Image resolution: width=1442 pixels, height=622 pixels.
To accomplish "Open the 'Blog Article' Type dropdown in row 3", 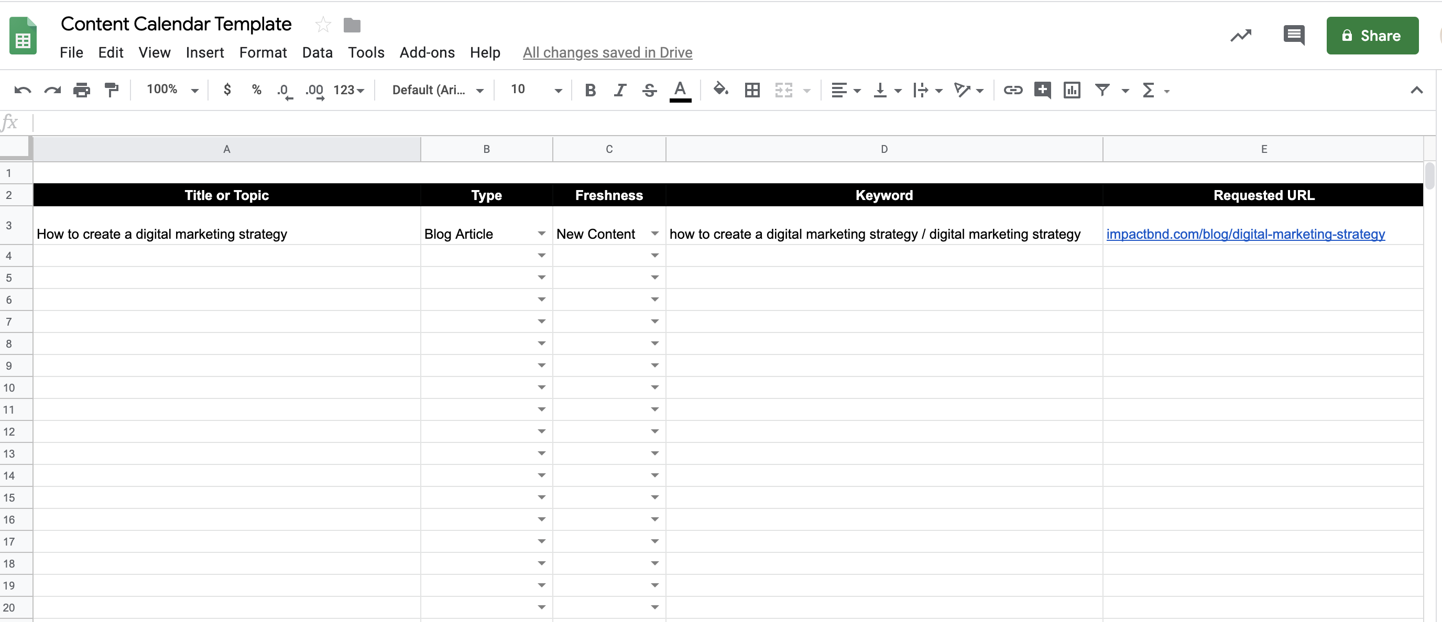I will coord(541,234).
